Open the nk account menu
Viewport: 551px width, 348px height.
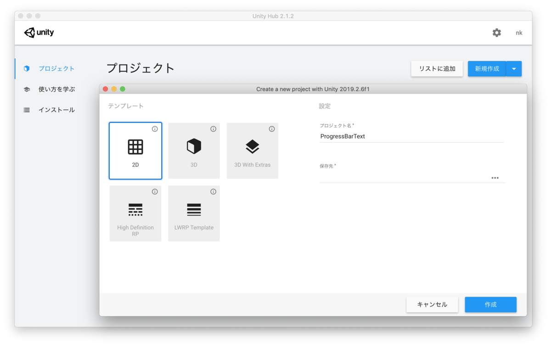[519, 33]
